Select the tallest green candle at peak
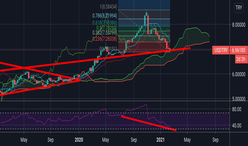 (x=145, y=20)
